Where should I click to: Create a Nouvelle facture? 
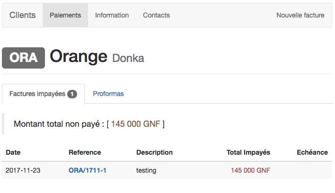coord(300,15)
